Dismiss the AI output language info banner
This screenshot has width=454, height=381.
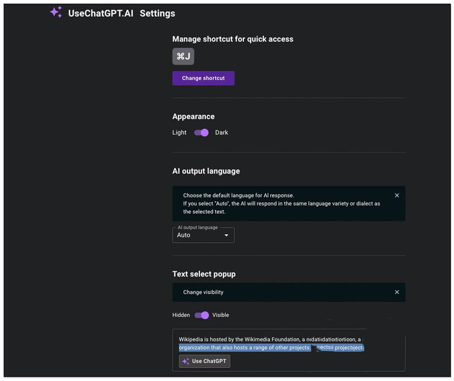coord(397,196)
